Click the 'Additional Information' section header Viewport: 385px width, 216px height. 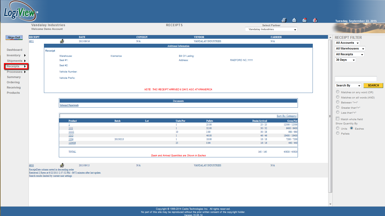[x=178, y=46]
